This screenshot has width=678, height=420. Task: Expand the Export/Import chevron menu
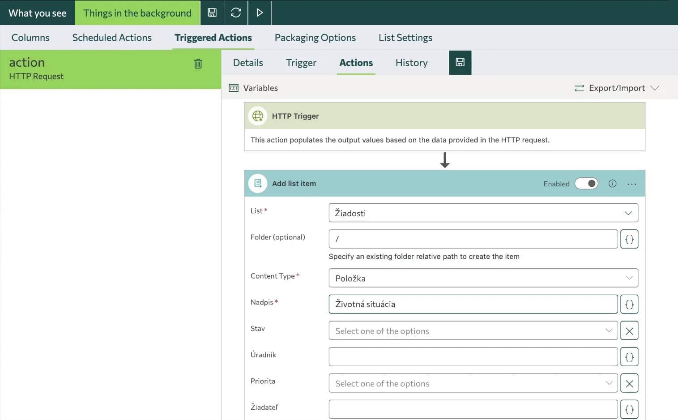655,88
